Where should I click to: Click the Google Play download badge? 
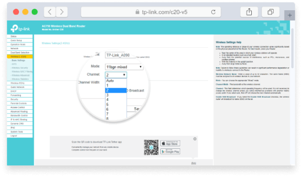coord(170,152)
